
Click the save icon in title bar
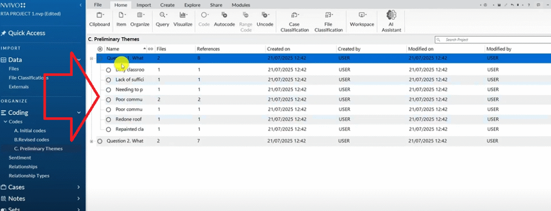coord(499,5)
